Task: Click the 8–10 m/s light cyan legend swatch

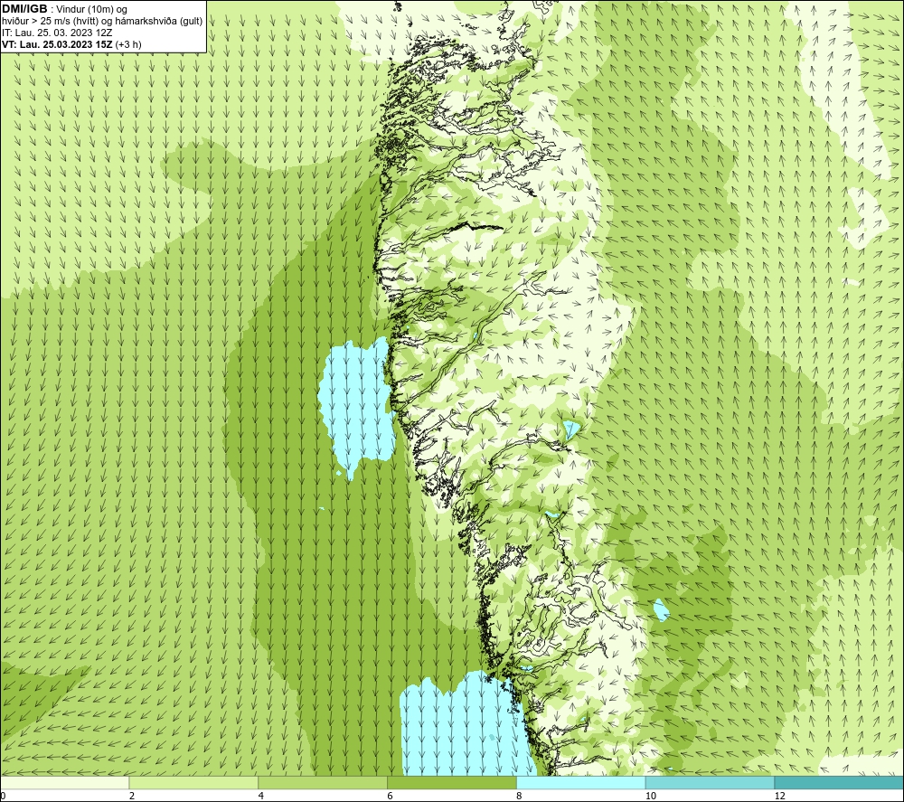Action: click(x=580, y=782)
